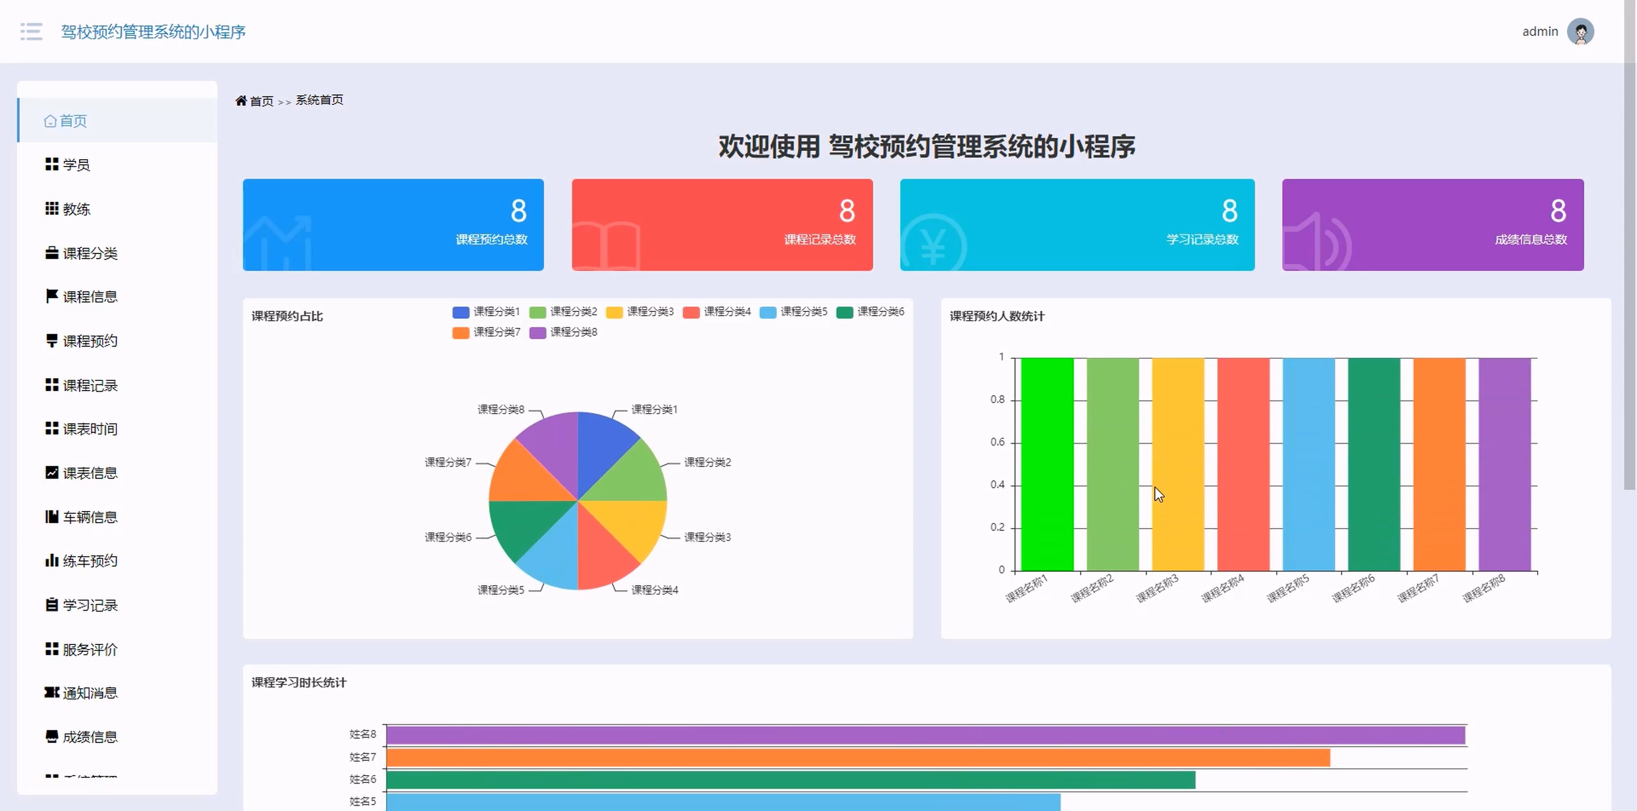Click the hamburger menu collapse icon
Image resolution: width=1637 pixels, height=811 pixels.
pyautogui.click(x=31, y=32)
